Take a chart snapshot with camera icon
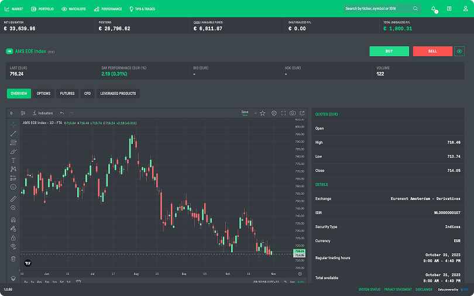 click(293, 113)
